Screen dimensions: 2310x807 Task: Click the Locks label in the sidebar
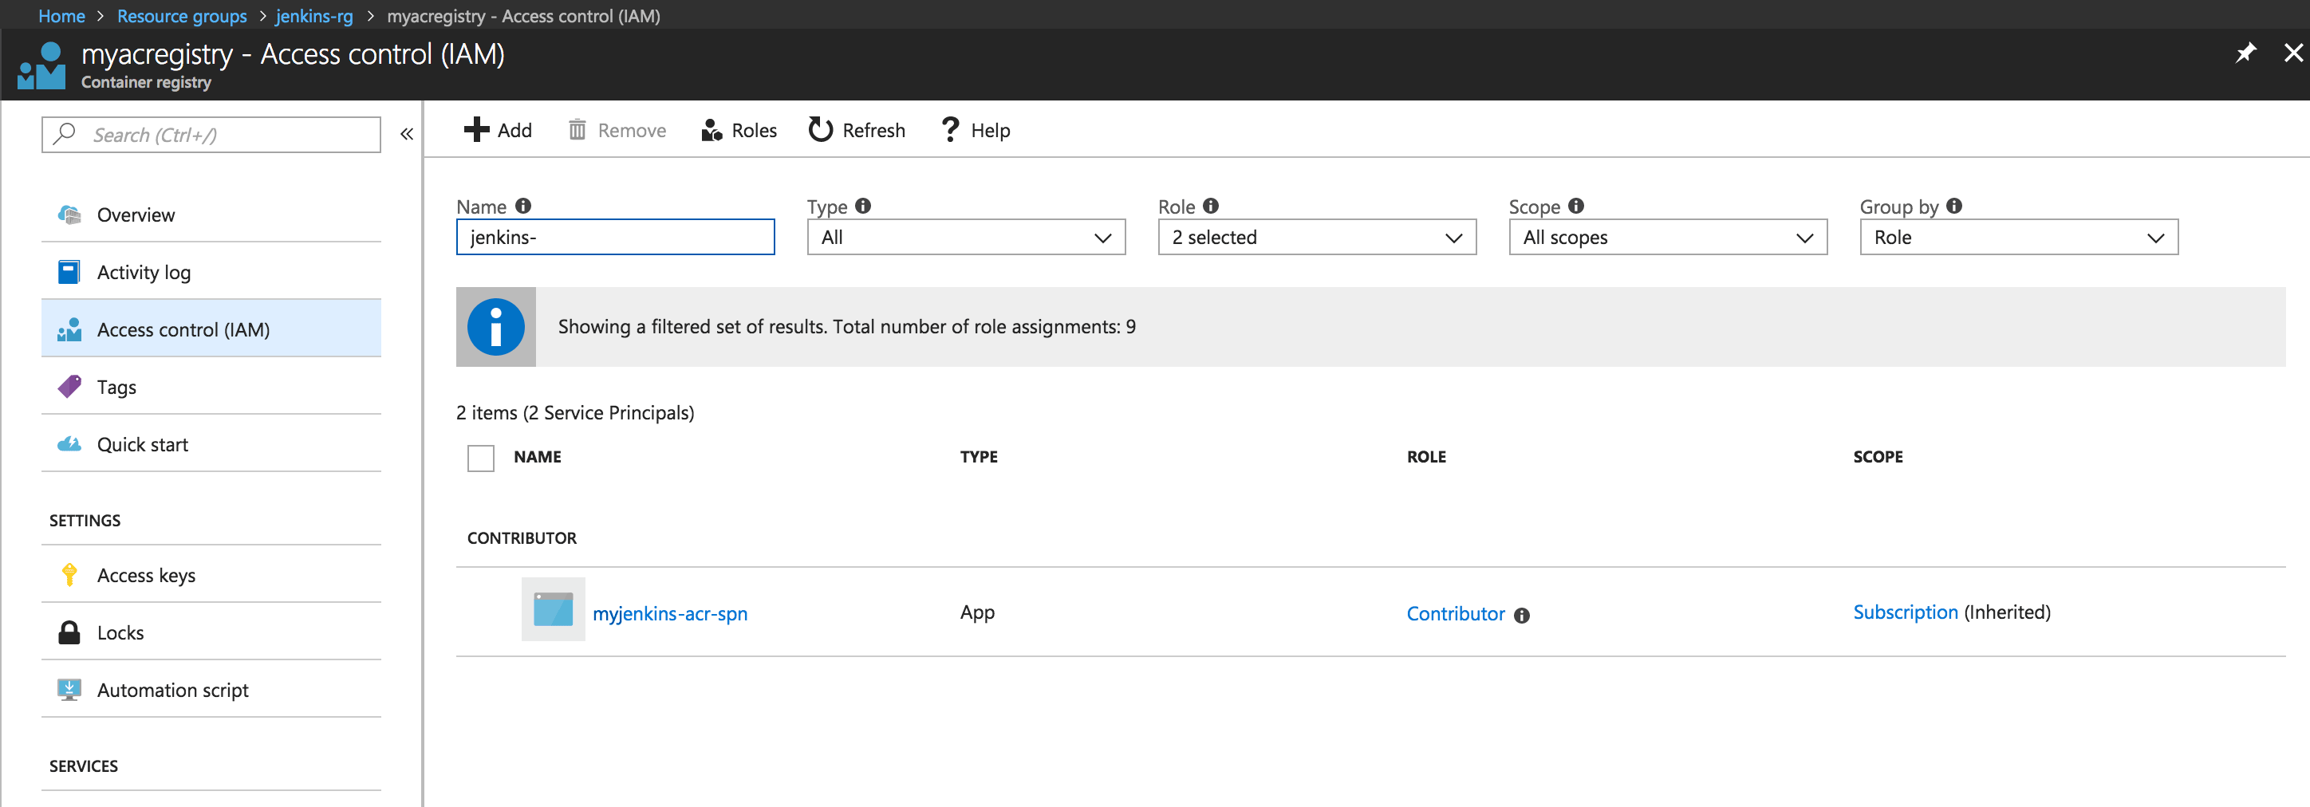coord(120,632)
